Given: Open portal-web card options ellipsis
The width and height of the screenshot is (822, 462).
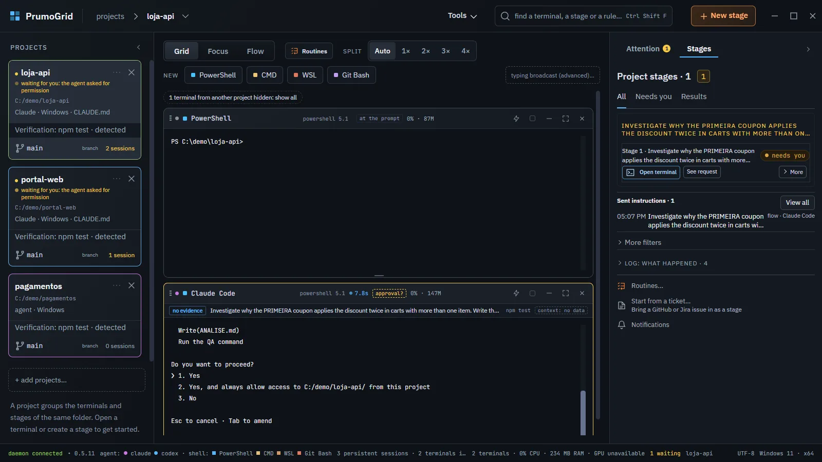Looking at the screenshot, I should (x=117, y=179).
